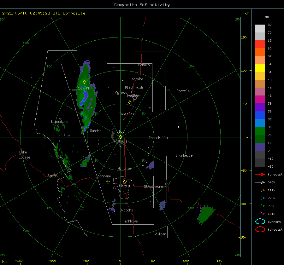Select the yellow radar-center diamond near Olds
The image size is (284, 265).
pyautogui.click(x=121, y=137)
